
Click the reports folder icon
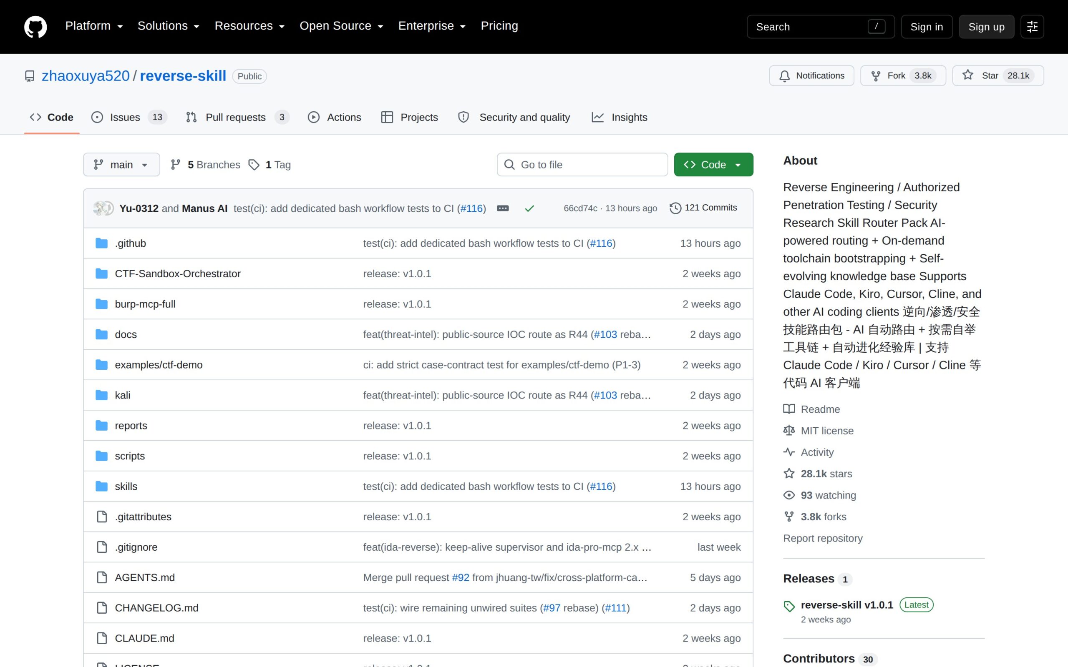(101, 426)
